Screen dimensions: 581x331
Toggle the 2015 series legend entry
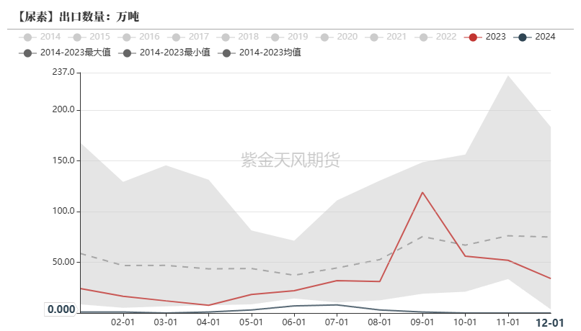coord(89,37)
